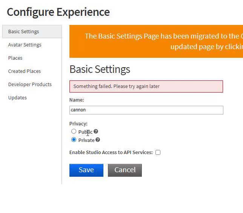The width and height of the screenshot is (243, 213).
Task: Click the Basic Settings section heading
Action: pyautogui.click(x=100, y=69)
